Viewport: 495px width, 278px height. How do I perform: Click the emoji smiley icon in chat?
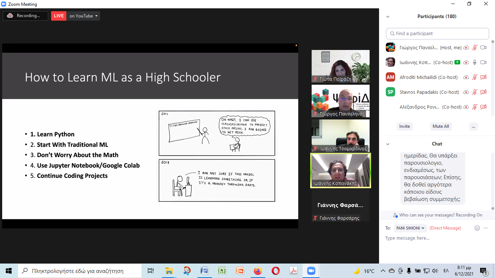click(x=477, y=228)
